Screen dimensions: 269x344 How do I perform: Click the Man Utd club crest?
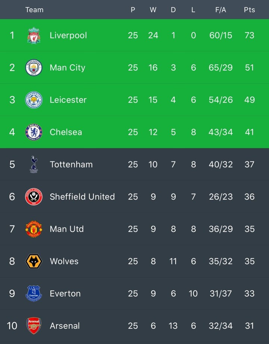[34, 229]
